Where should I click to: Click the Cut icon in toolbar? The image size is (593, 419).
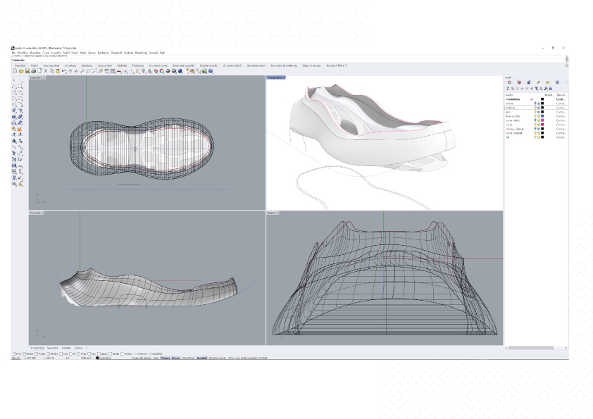[46, 71]
